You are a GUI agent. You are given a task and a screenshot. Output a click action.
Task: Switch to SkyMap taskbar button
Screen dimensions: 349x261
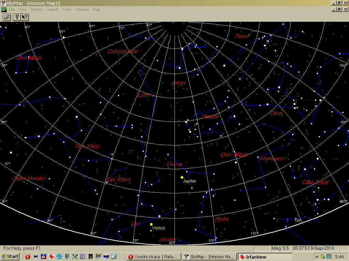[209, 257]
